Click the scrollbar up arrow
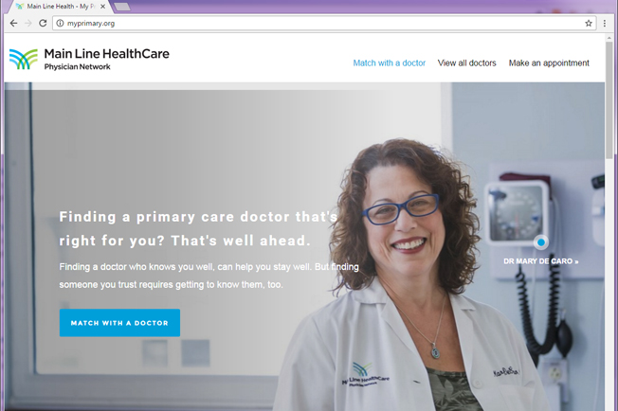This screenshot has height=411, width=618. click(x=609, y=38)
